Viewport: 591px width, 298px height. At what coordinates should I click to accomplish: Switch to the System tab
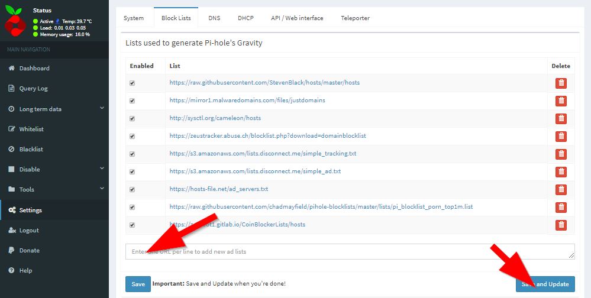[x=134, y=18]
